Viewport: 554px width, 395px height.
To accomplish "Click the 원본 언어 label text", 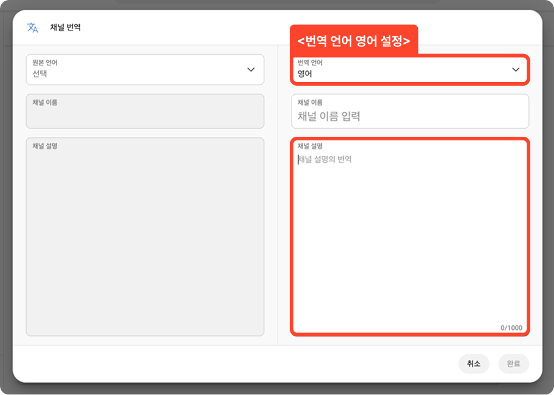I will (x=46, y=63).
